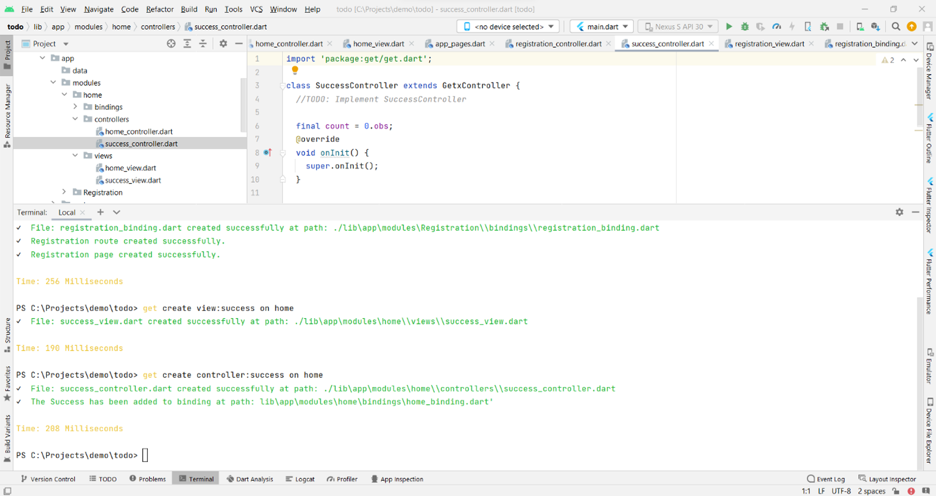Open the Navigate menu
936x496 pixels.
[x=99, y=9]
